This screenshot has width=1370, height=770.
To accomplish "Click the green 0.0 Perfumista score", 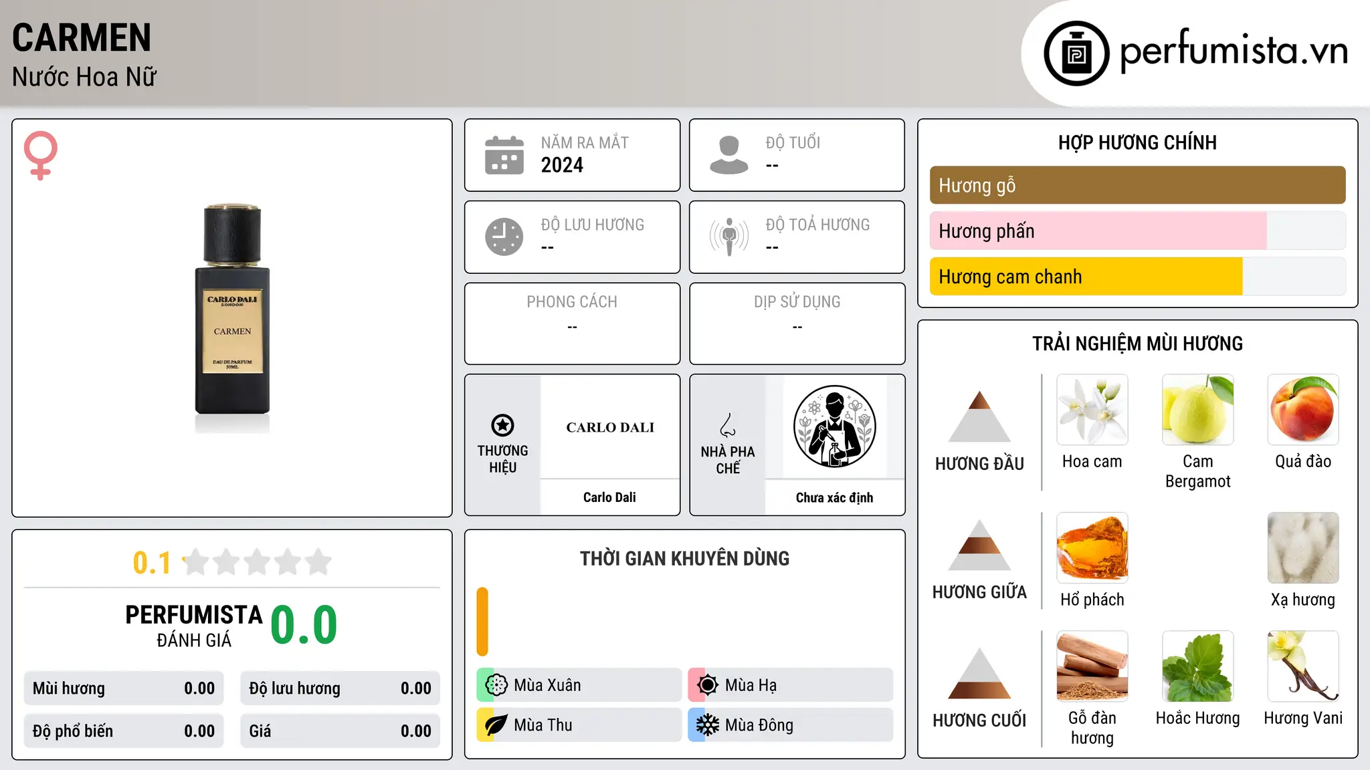I will point(304,625).
